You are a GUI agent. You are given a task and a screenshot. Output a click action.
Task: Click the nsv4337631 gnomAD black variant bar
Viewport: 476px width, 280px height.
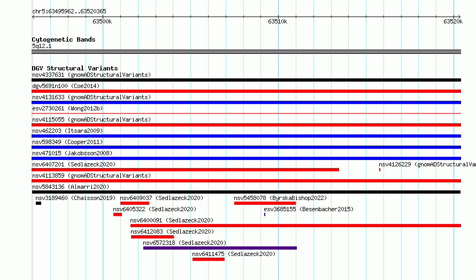tap(246, 80)
